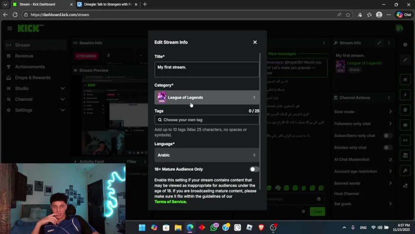This screenshot has height=234, width=415.
Task: Close the Edit Stream Info dialog
Action: [255, 42]
